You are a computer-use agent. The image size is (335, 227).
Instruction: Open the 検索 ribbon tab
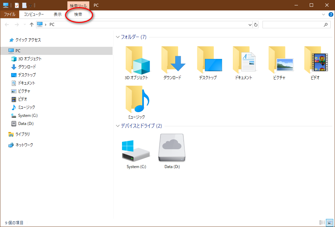tap(78, 14)
